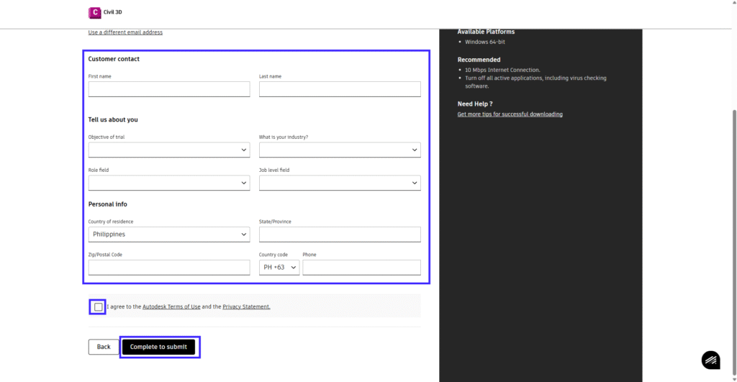Click into the Last name field
The width and height of the screenshot is (737, 382).
(x=339, y=89)
